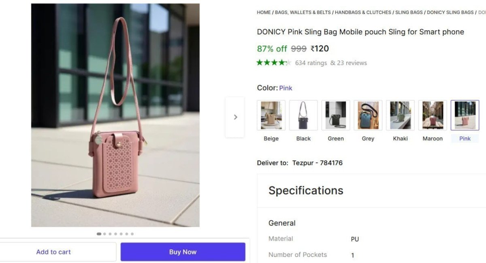
Task: Select the highlighted Pink variant
Action: (465, 115)
